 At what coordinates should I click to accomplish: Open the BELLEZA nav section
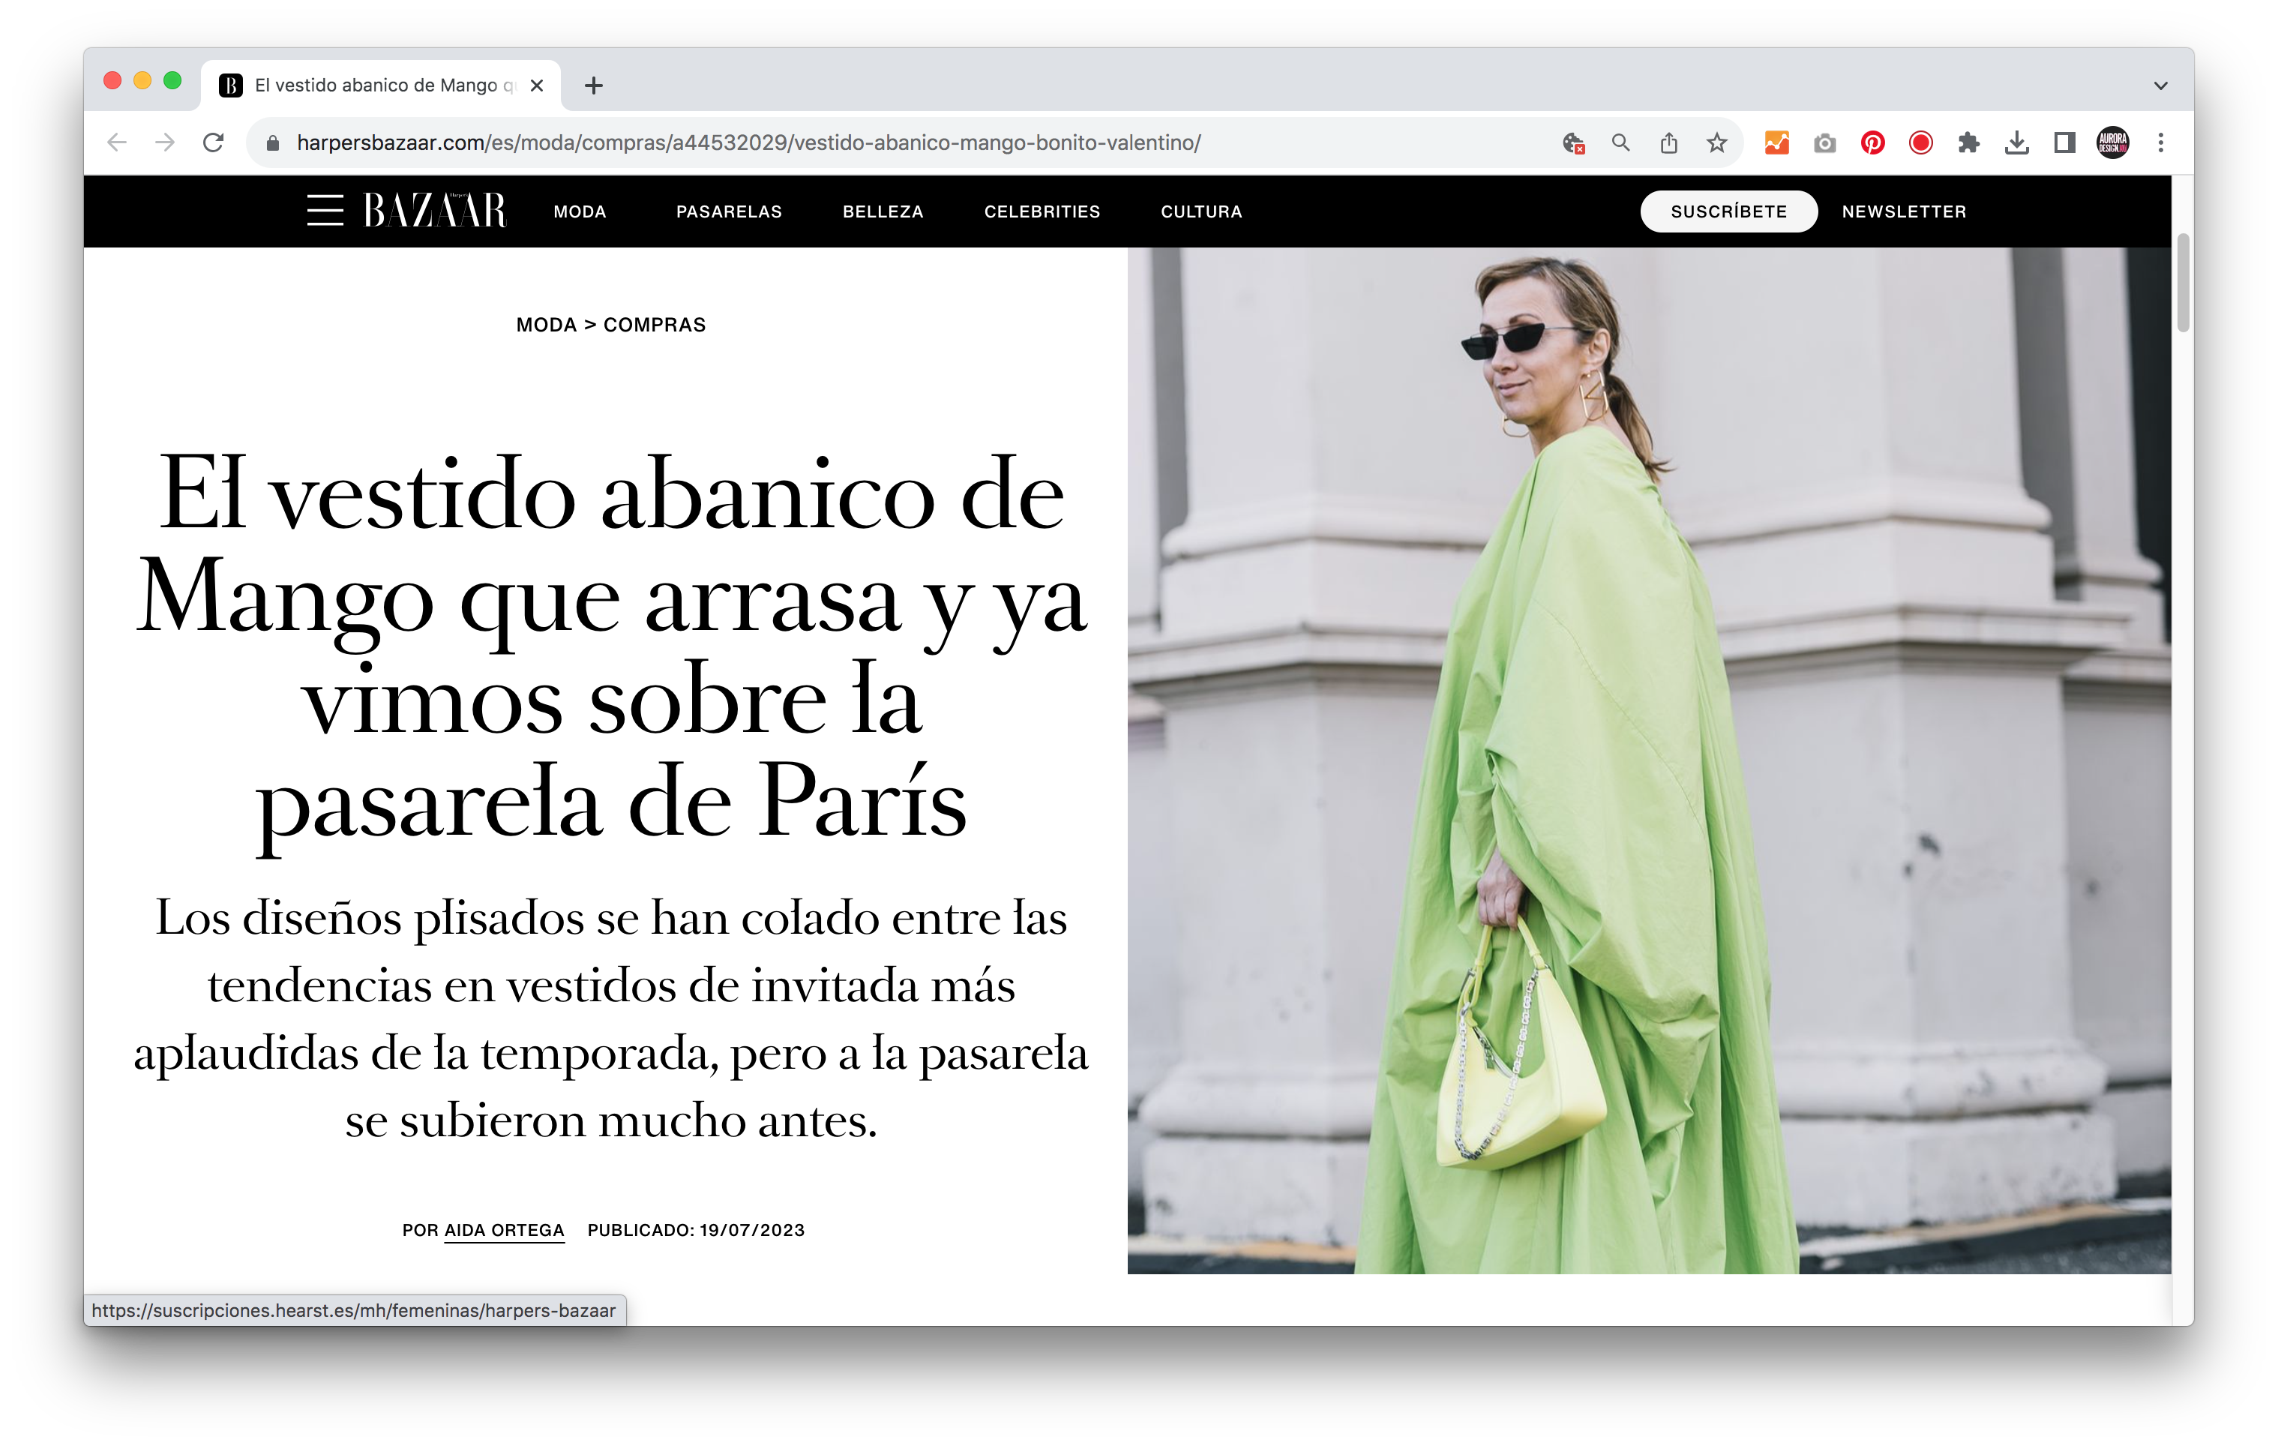click(883, 212)
